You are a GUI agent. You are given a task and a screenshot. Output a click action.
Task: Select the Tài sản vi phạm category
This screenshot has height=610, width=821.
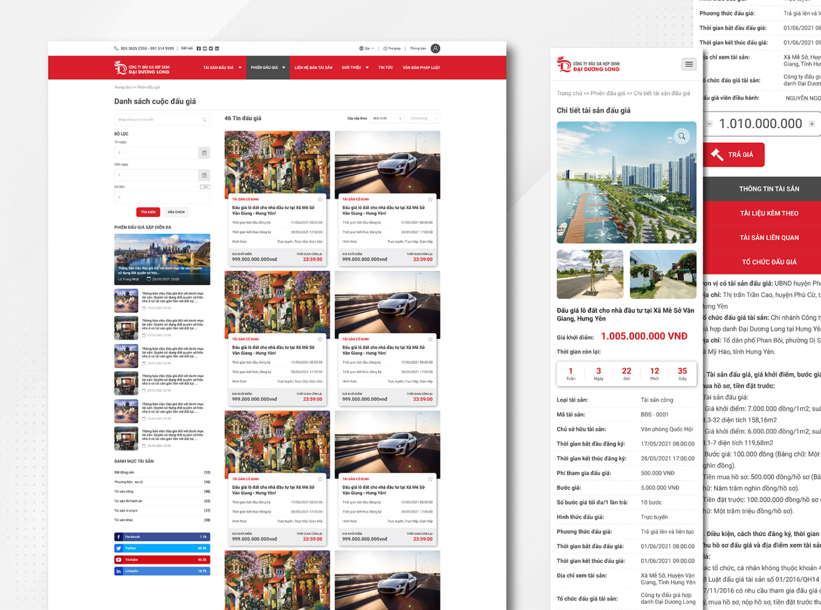[x=162, y=511]
